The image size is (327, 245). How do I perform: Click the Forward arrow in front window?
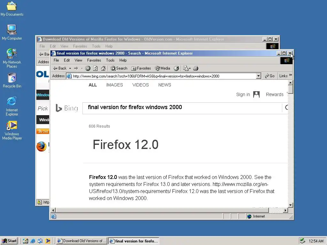tap(76, 68)
